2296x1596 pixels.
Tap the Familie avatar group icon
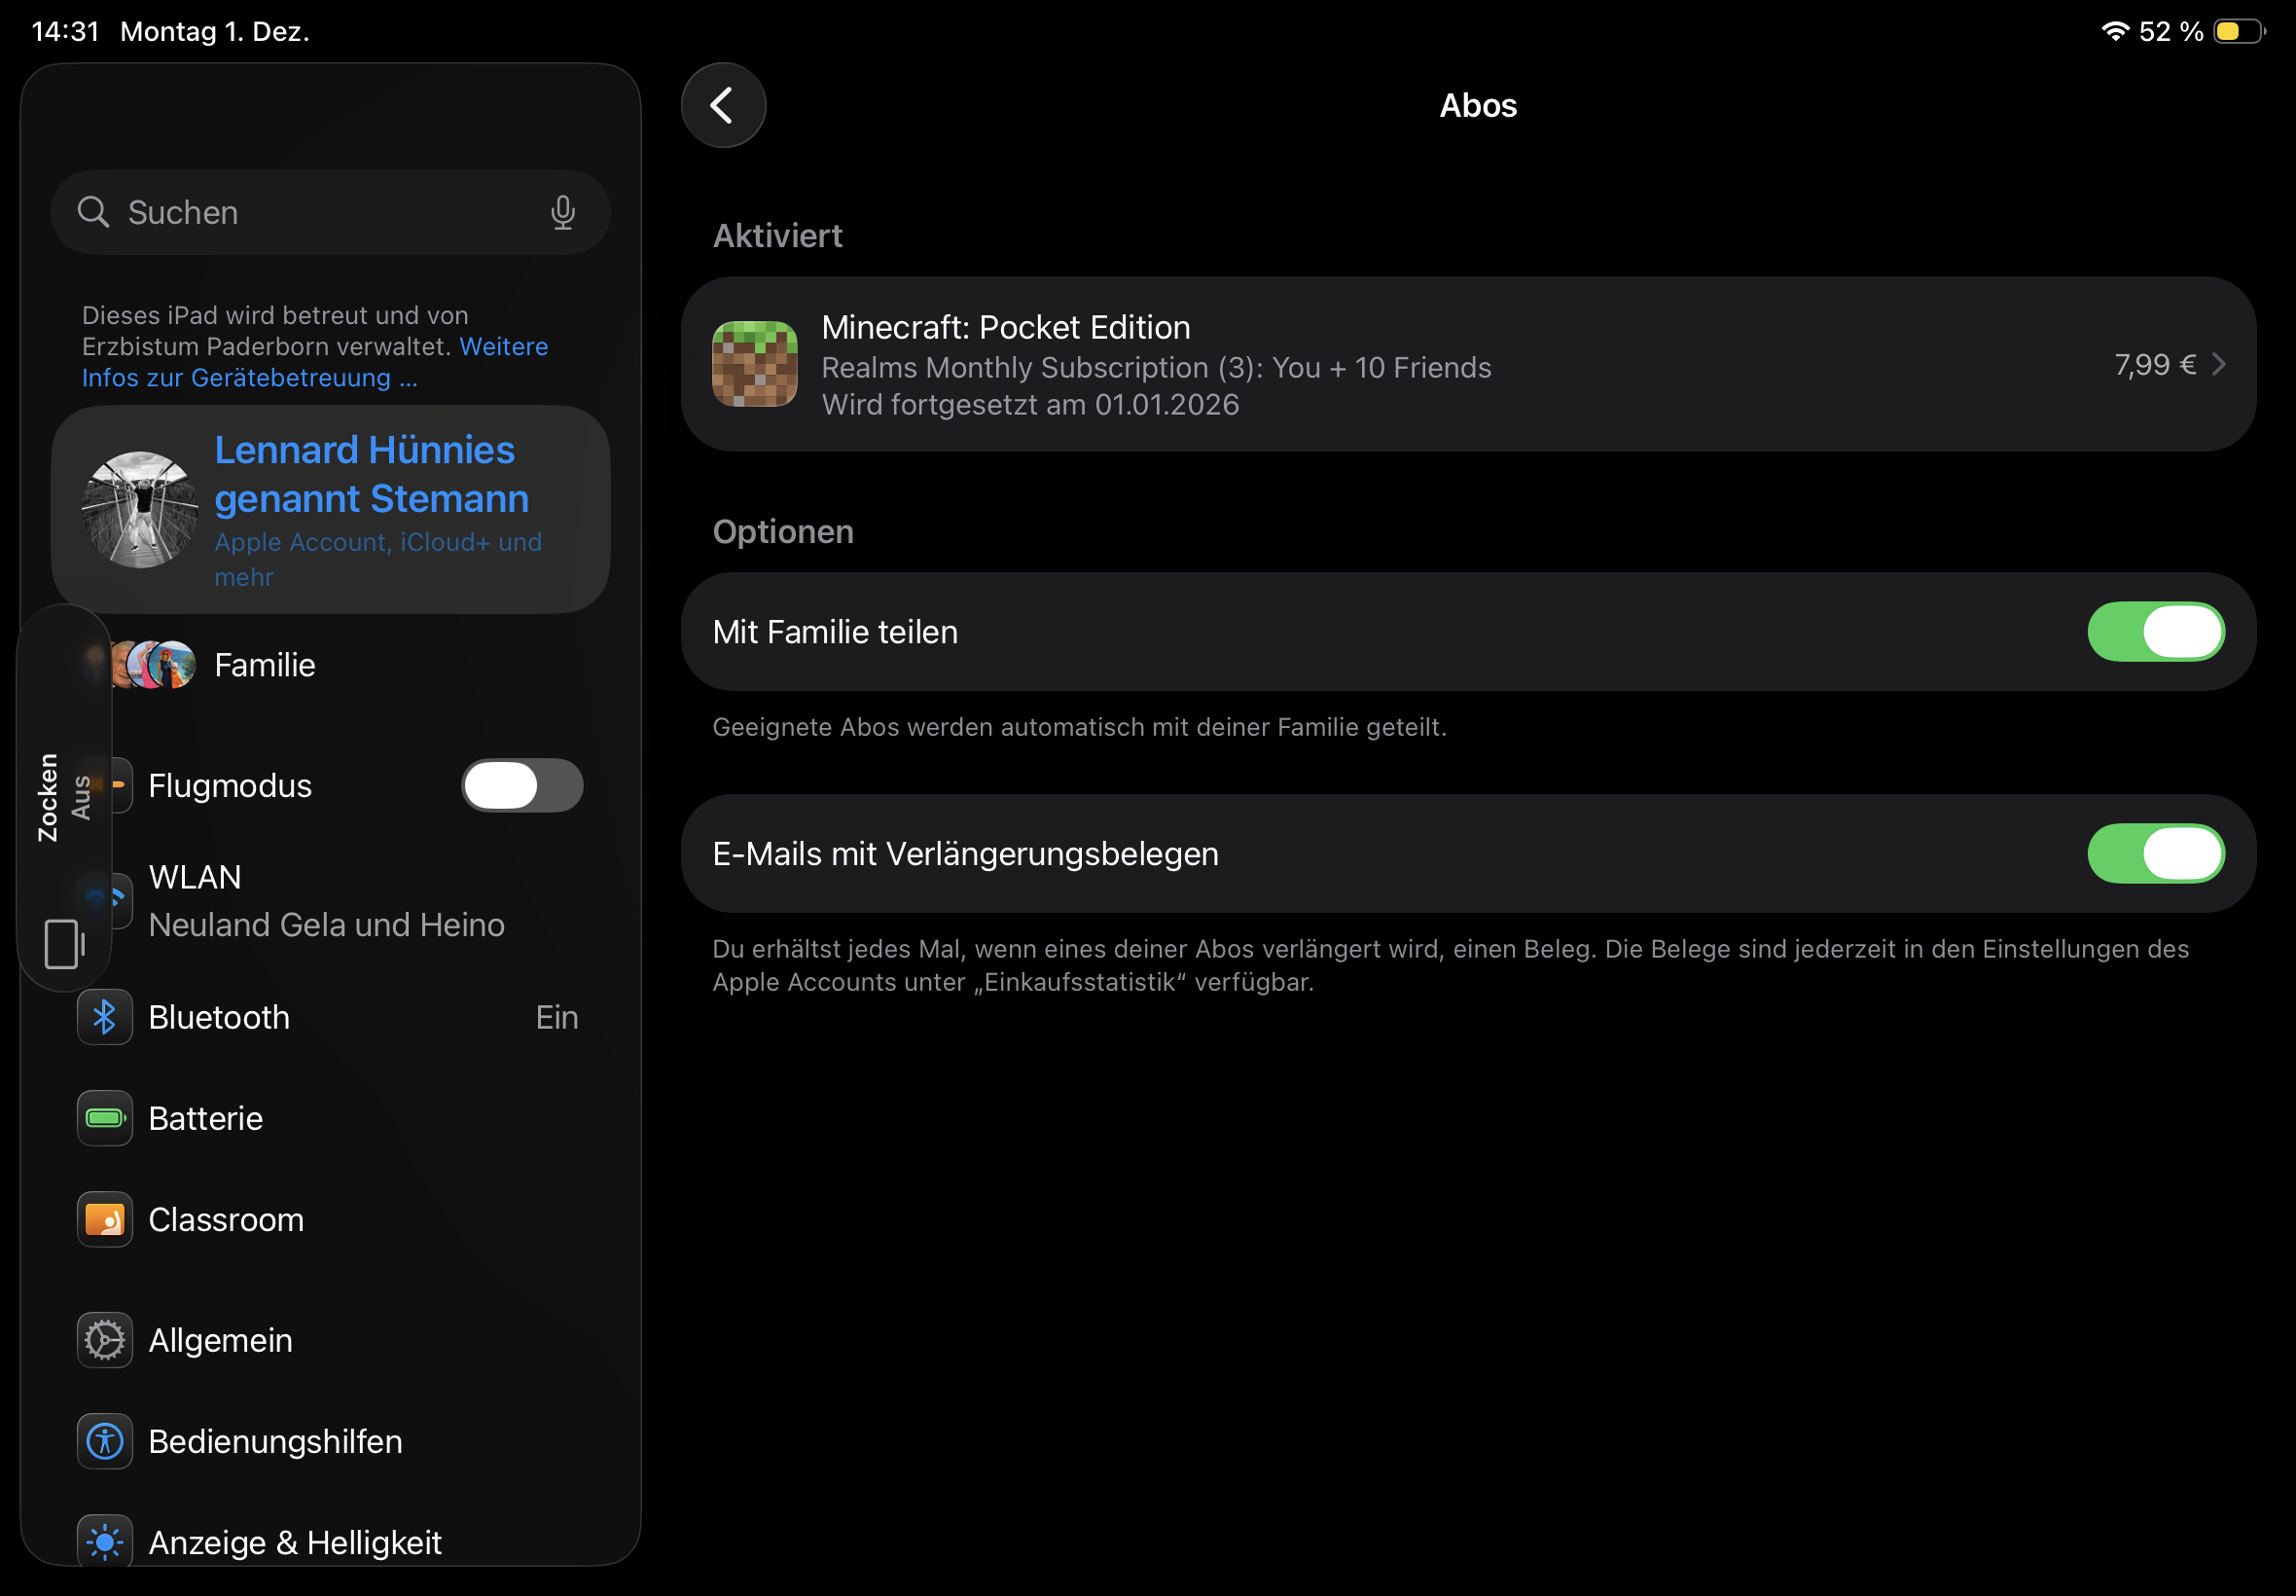(x=150, y=665)
